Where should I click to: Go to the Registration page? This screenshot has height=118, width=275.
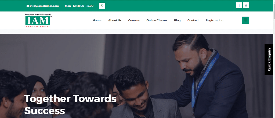click(x=214, y=20)
